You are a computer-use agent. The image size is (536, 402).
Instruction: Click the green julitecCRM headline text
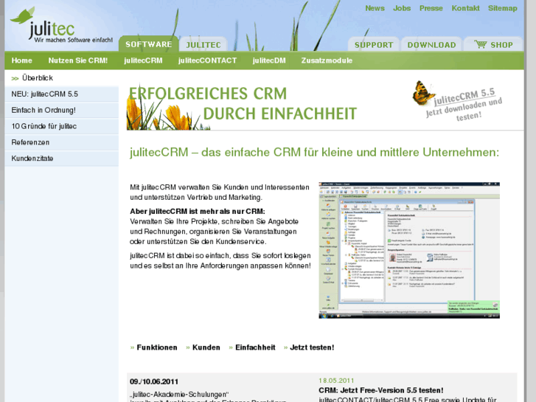tap(315, 152)
